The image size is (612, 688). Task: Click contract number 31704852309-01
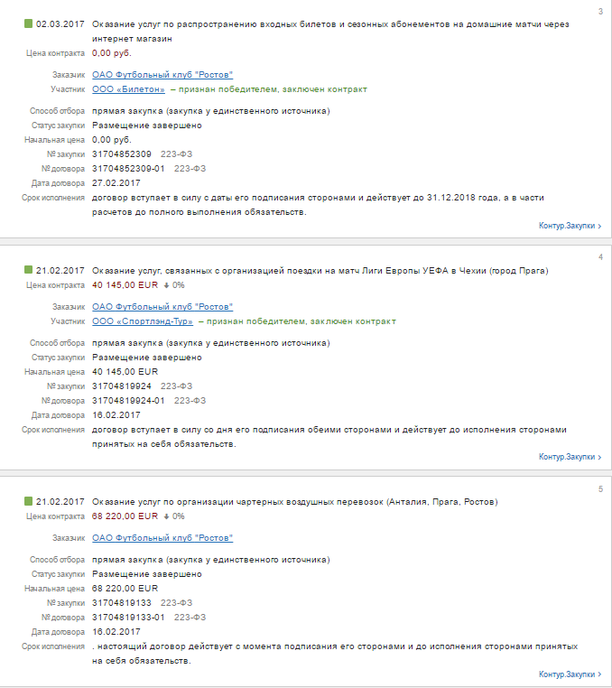tap(128, 169)
